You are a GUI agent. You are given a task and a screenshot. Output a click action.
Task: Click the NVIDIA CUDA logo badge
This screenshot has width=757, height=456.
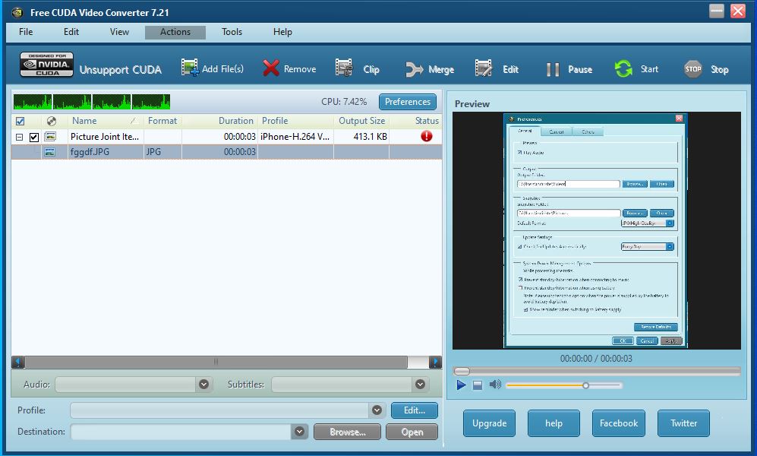pos(47,65)
